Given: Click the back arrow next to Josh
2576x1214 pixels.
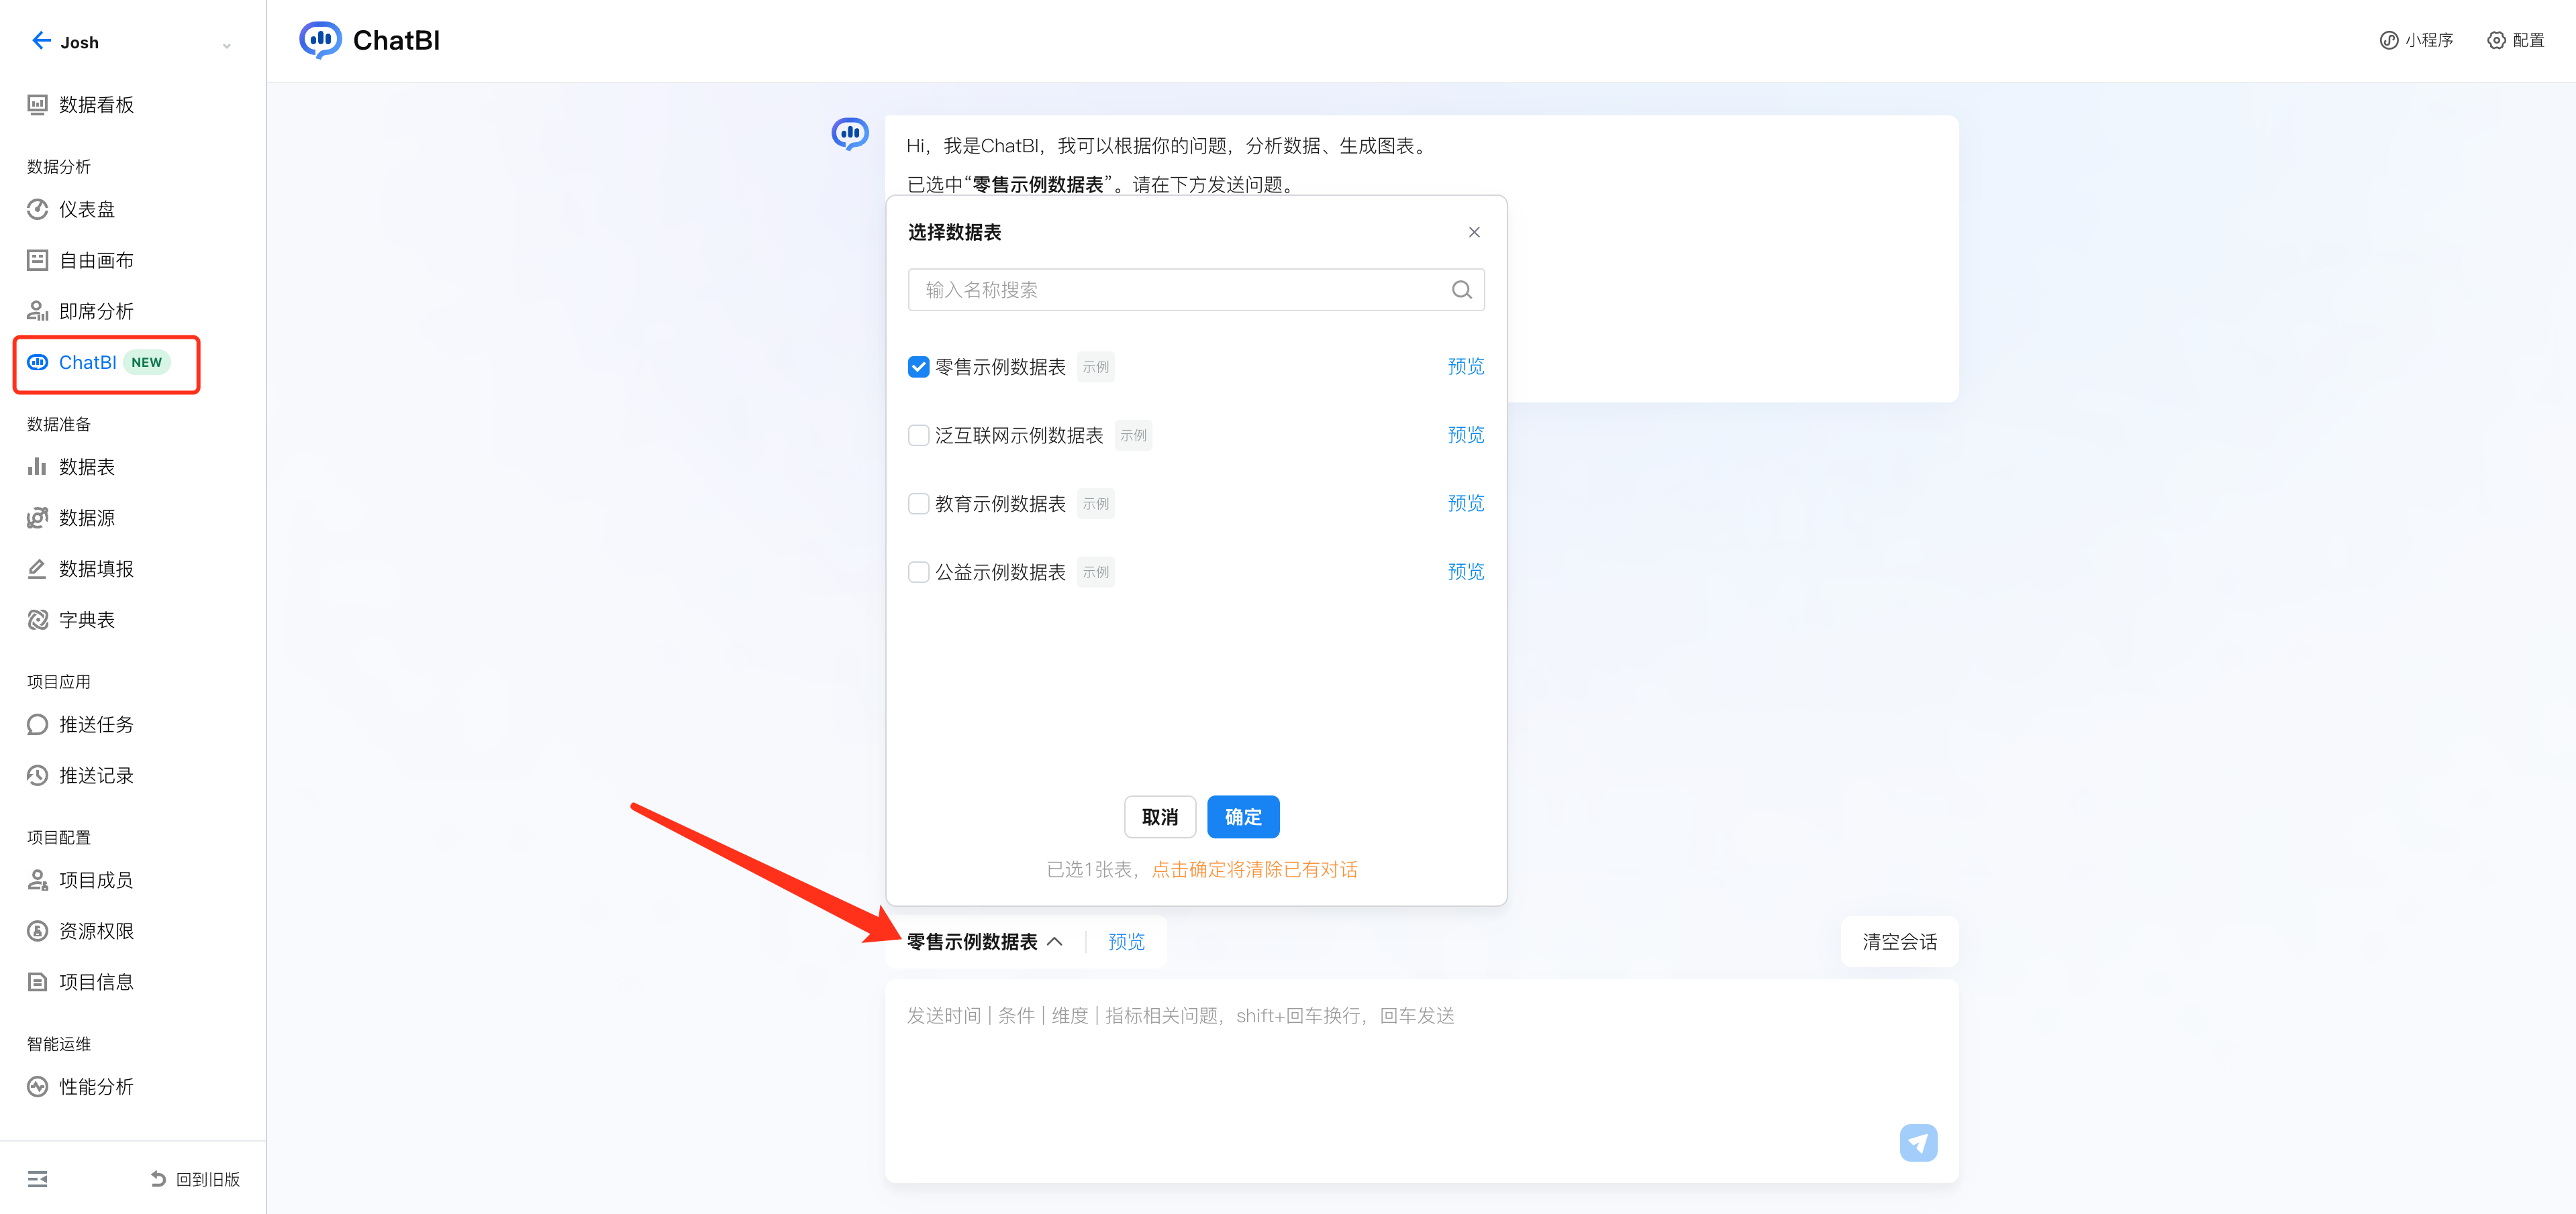Looking at the screenshot, I should (x=41, y=41).
